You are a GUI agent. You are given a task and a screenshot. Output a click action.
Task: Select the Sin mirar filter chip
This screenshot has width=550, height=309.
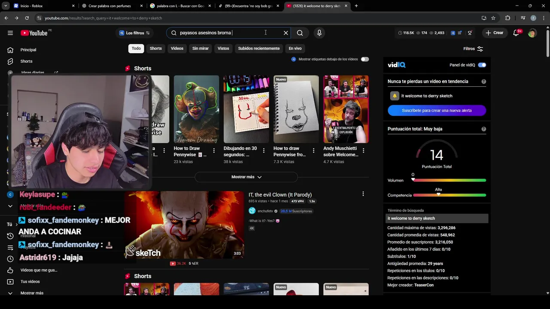coord(200,48)
